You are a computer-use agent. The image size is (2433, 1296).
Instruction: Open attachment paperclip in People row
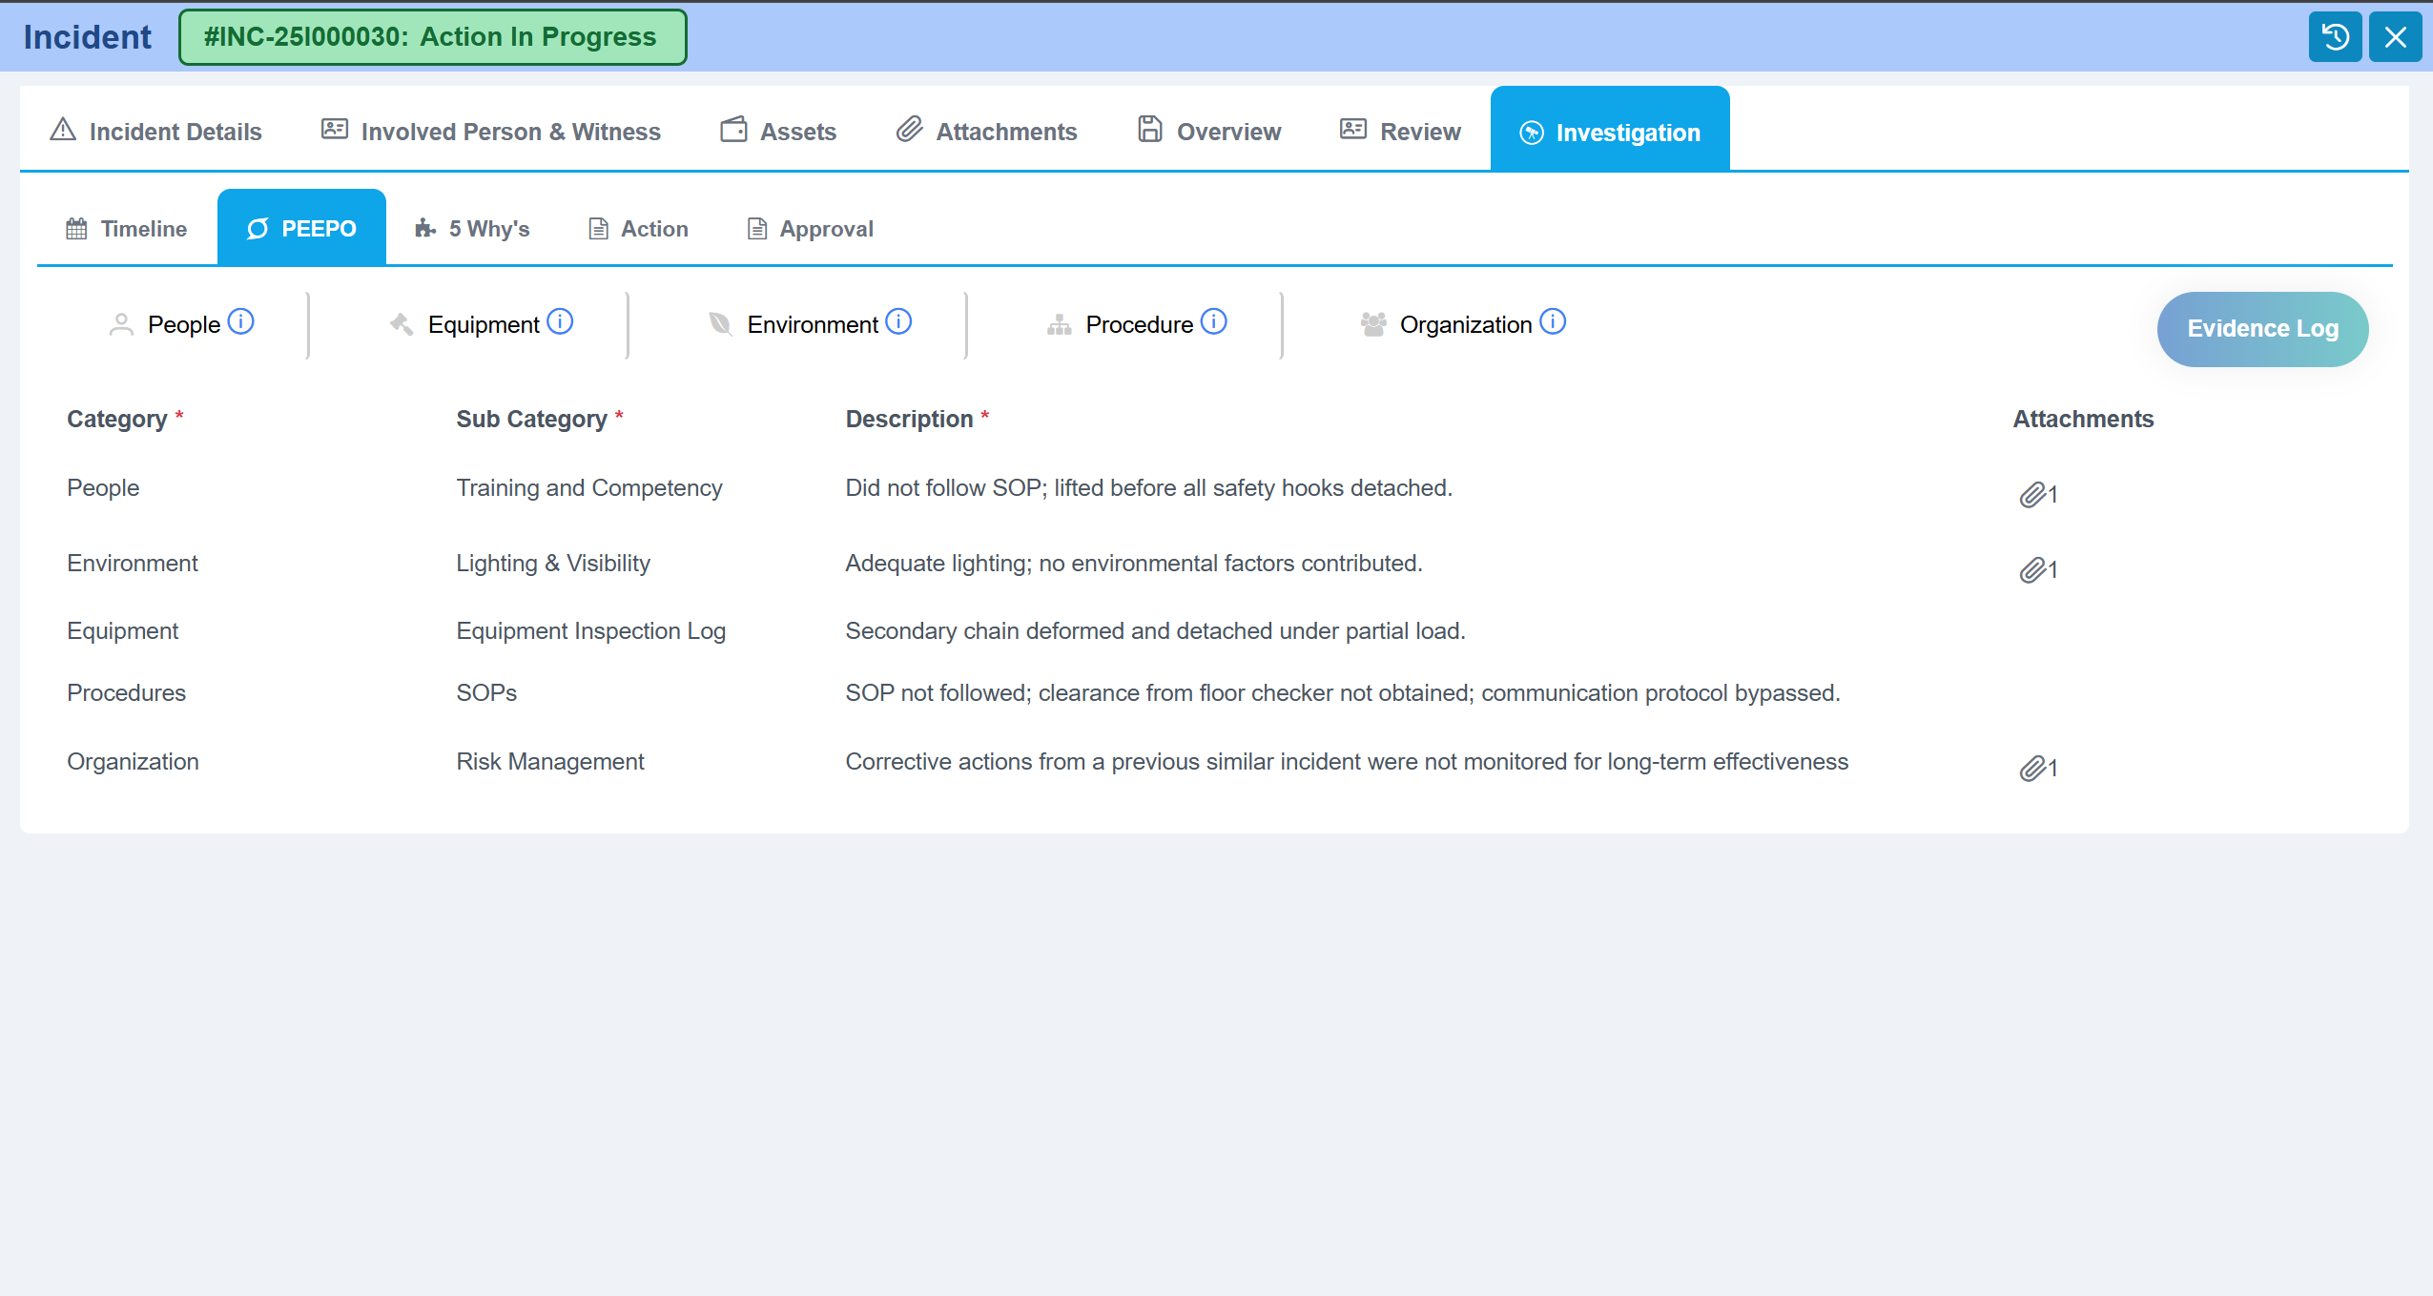tap(2034, 495)
